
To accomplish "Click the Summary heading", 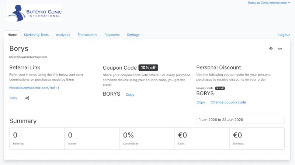I will 23,121.
